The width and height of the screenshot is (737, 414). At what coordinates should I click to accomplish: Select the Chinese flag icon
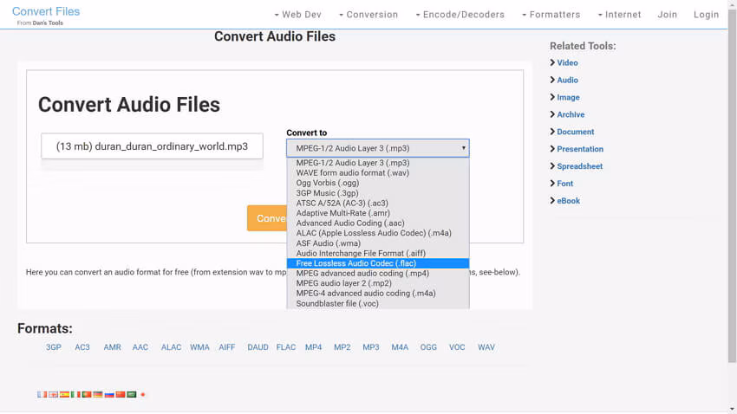121,394
